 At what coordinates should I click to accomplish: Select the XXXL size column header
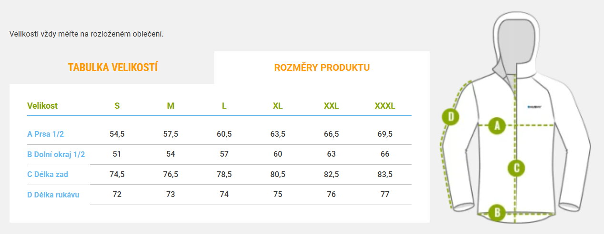coord(385,106)
